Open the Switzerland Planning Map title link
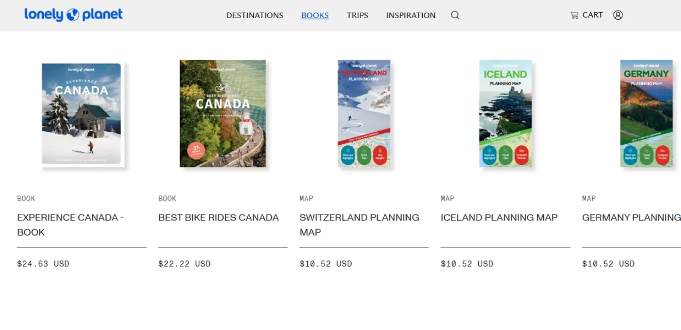This screenshot has width=681, height=330. (359, 225)
